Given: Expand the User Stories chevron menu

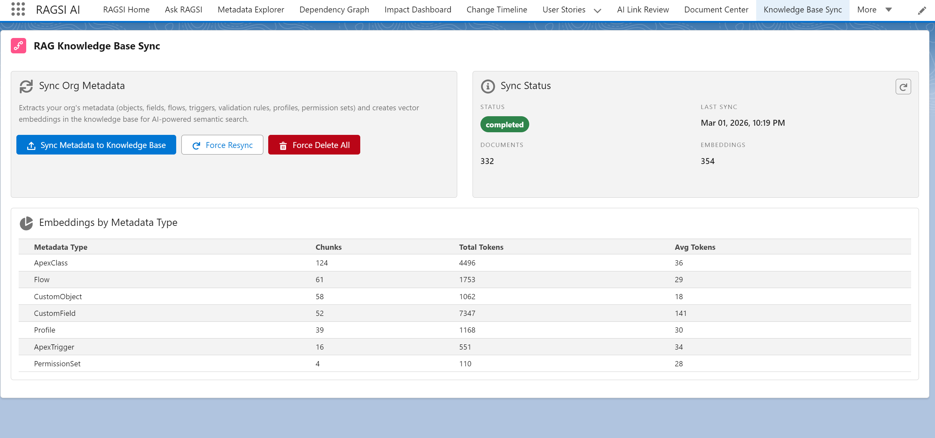Looking at the screenshot, I should point(597,10).
